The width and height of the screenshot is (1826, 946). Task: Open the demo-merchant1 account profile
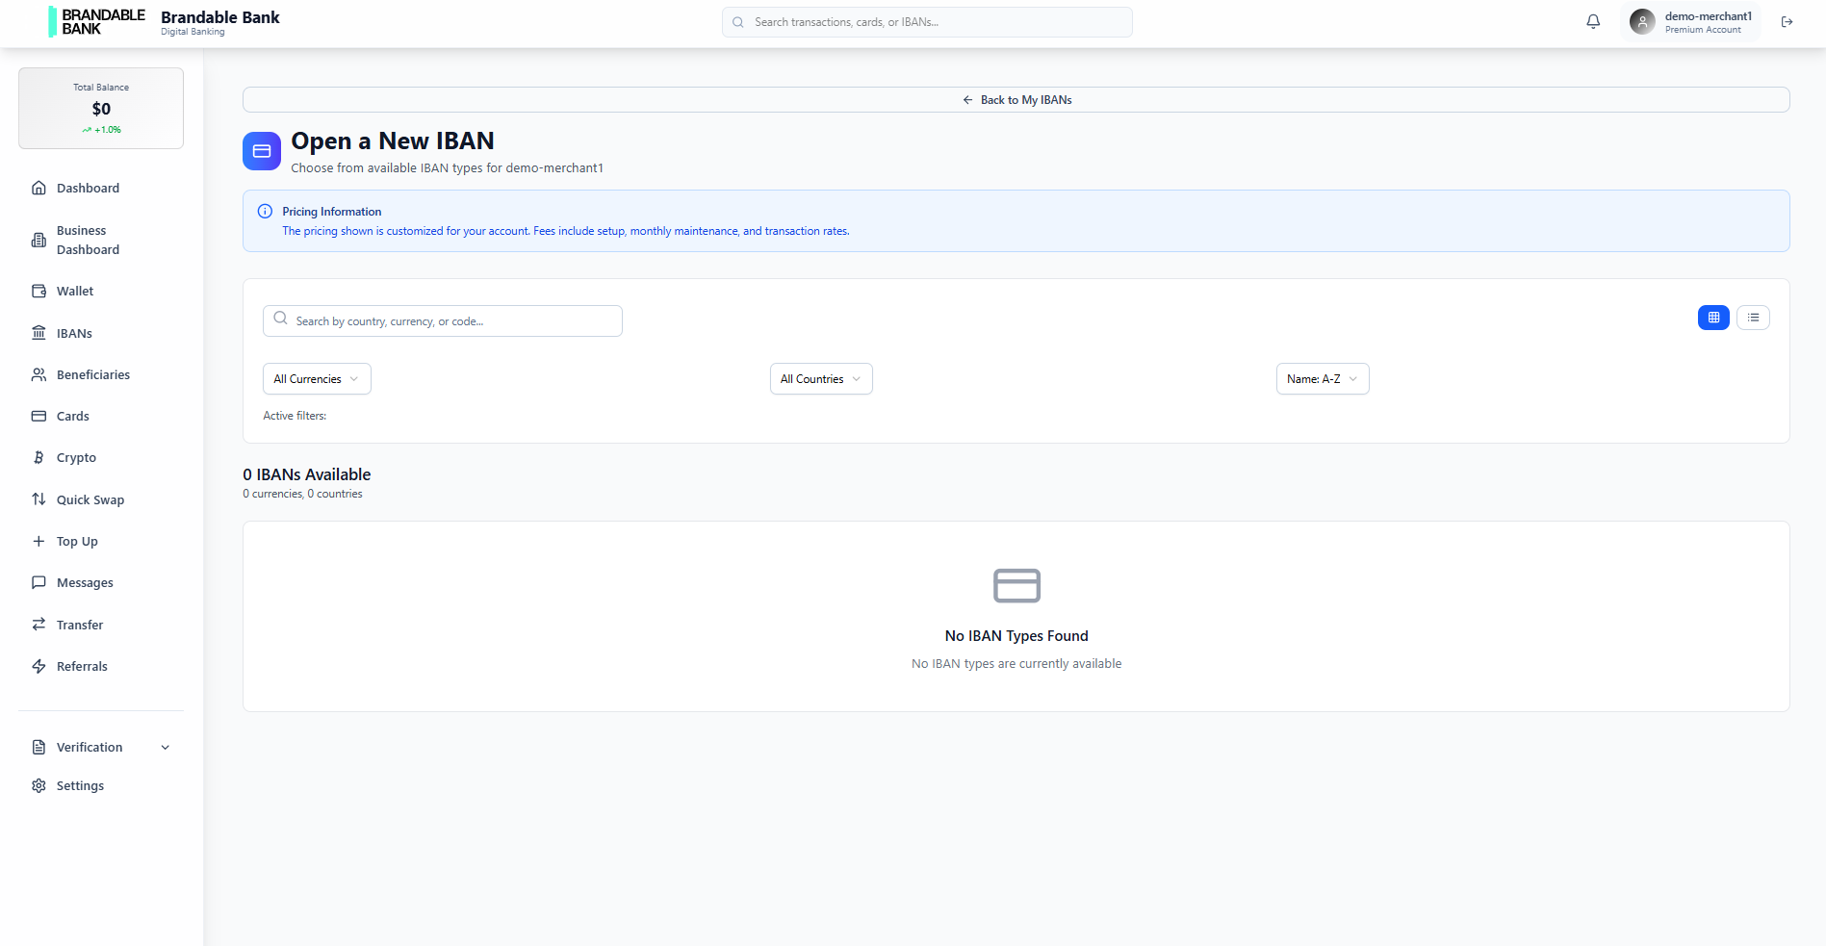[x=1689, y=21]
